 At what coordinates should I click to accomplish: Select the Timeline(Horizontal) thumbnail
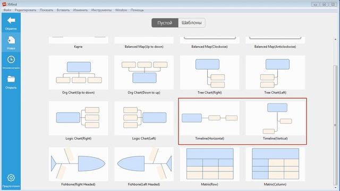[x=210, y=118]
